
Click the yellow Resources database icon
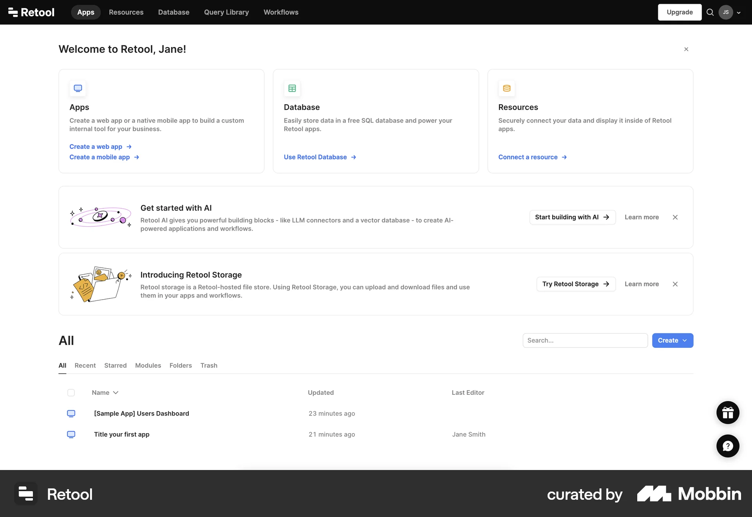[506, 88]
